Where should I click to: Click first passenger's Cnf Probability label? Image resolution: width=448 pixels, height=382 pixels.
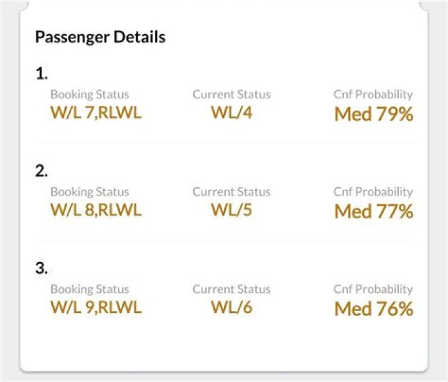373,95
